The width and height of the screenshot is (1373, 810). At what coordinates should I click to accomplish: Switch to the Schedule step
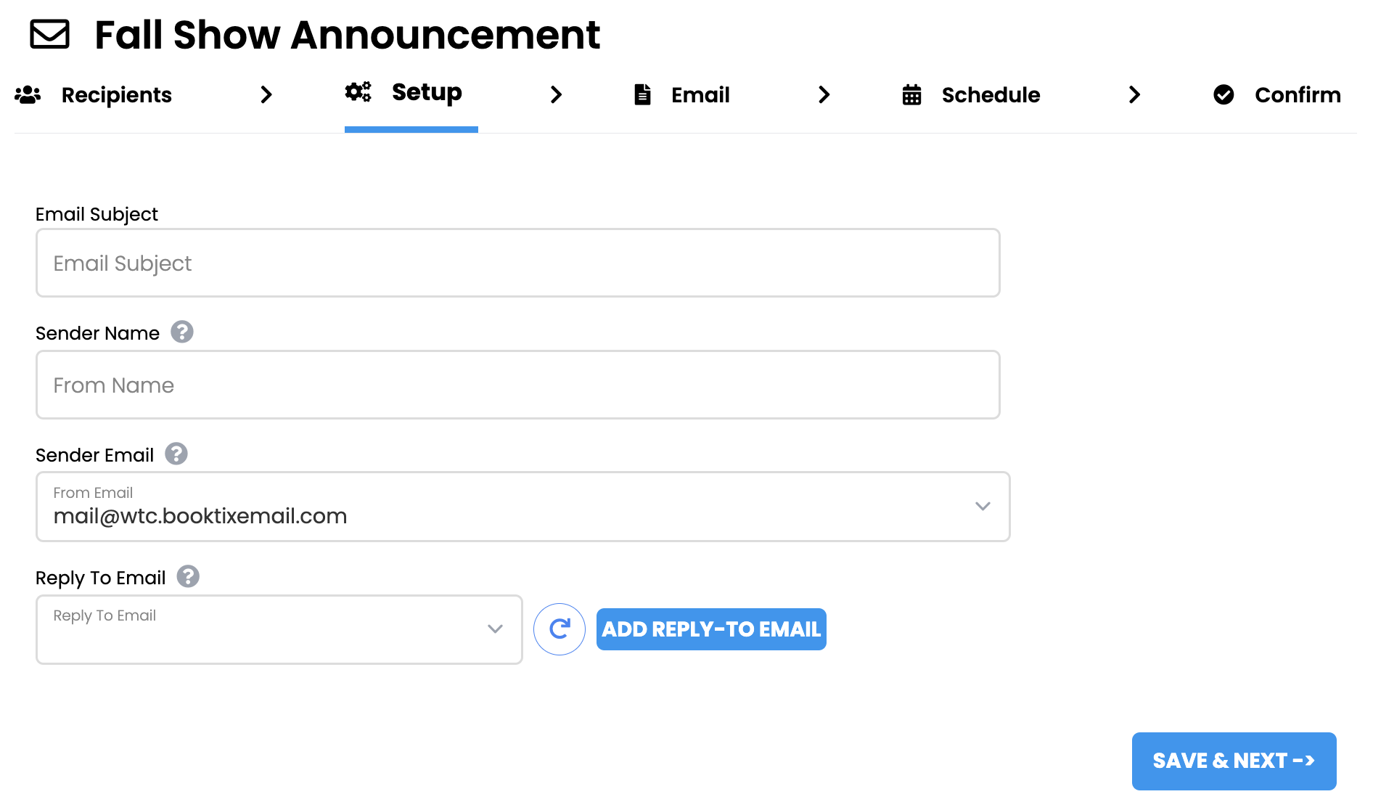click(x=990, y=95)
